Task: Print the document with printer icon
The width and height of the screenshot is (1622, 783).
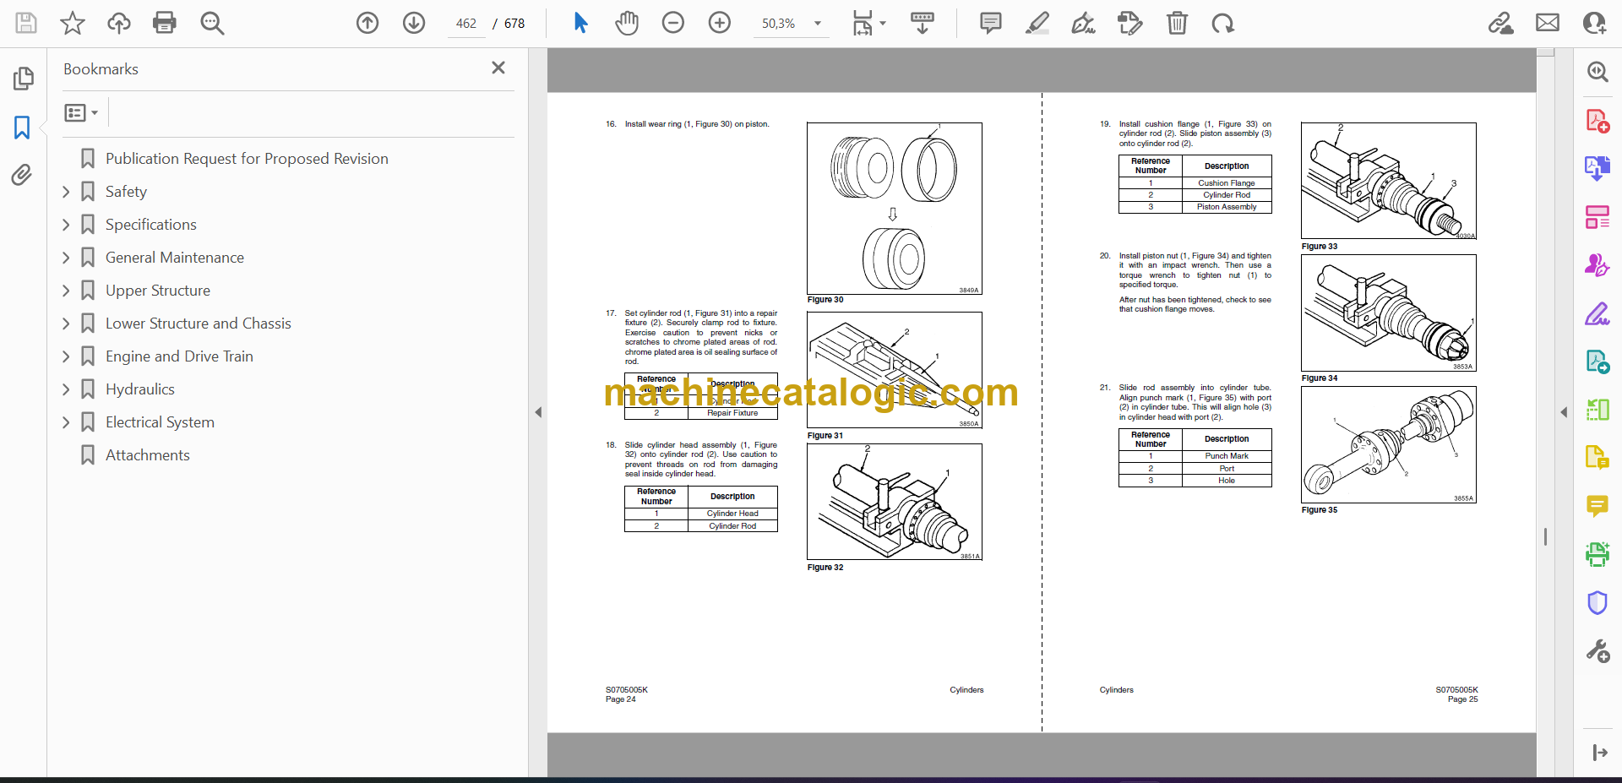Action: coord(165,23)
